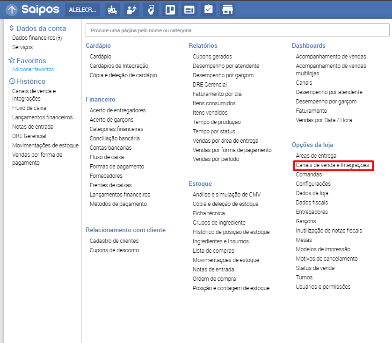Click the storefront icon in toolbar
The height and width of the screenshot is (343, 392).
pyautogui.click(x=227, y=9)
